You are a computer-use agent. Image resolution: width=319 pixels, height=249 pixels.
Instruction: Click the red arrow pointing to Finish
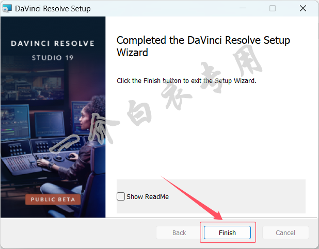191,197
